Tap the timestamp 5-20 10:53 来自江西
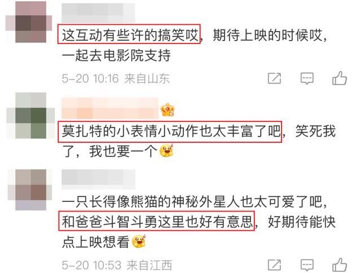Image resolution: width=361 pixels, height=273 pixels. [117, 265]
